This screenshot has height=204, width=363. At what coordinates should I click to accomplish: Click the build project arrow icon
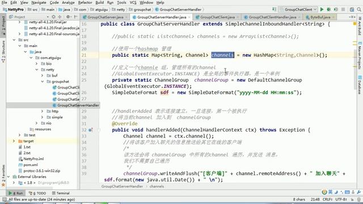click(275, 9)
